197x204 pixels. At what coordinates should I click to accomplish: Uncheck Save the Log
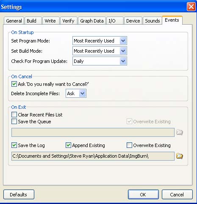pyautogui.click(x=14, y=145)
